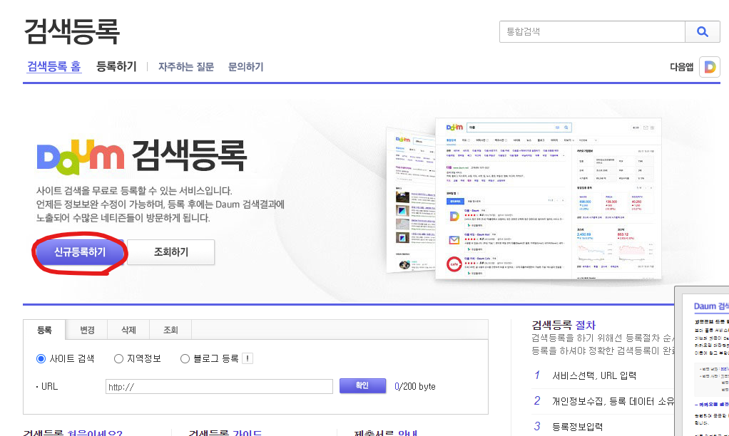
Task: Switch to the 조회 tab
Action: [170, 330]
